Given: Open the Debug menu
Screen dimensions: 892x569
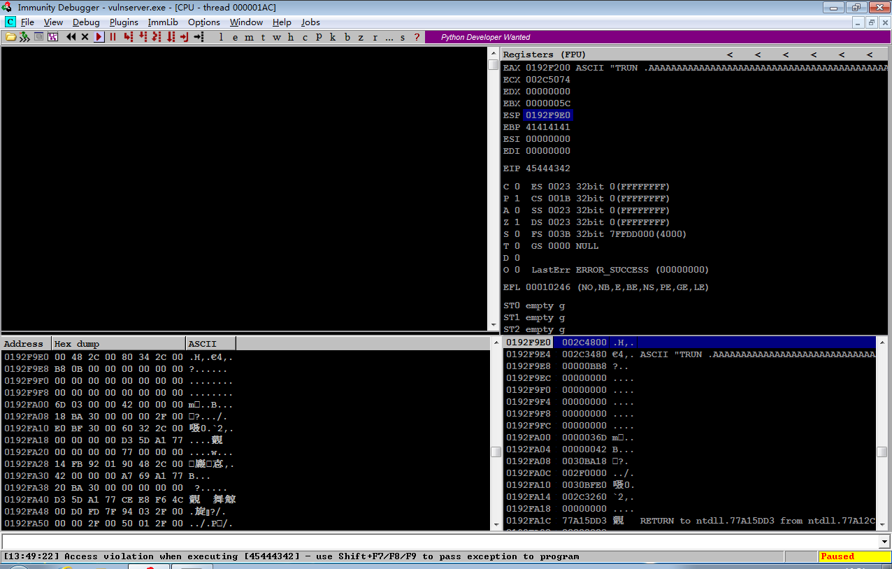Looking at the screenshot, I should coord(86,22).
